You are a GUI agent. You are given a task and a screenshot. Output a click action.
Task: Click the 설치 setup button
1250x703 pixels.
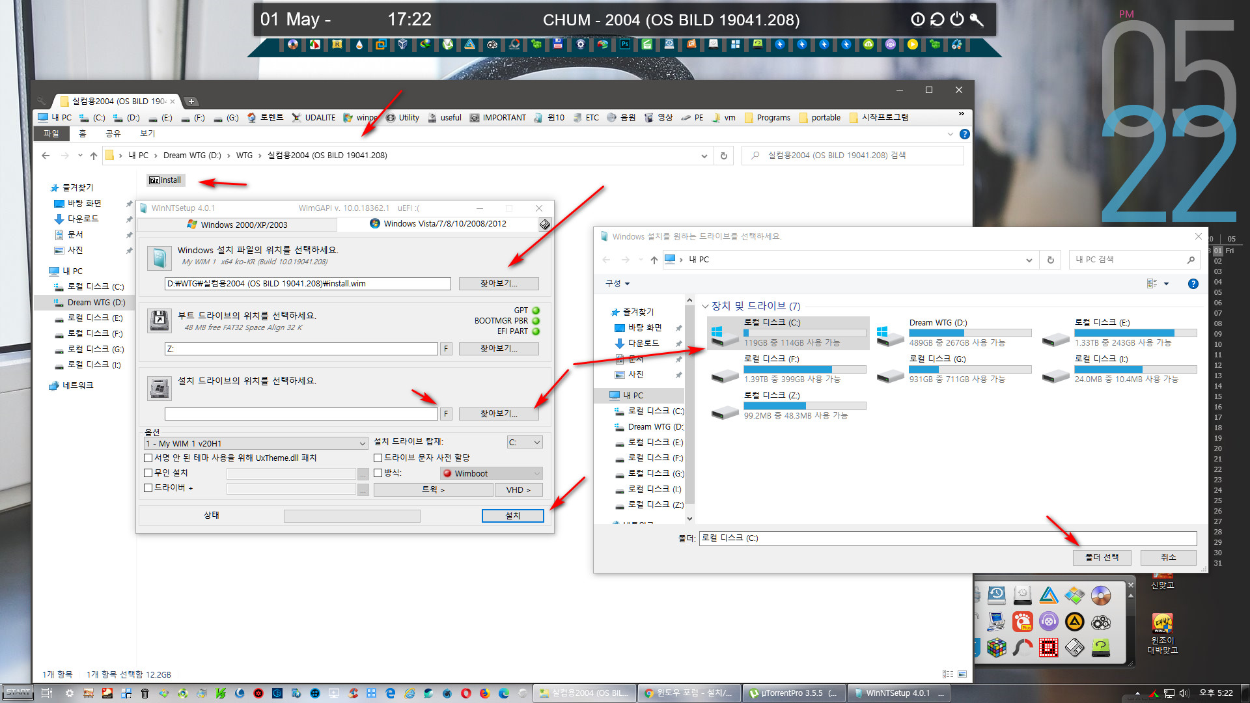[x=513, y=516]
